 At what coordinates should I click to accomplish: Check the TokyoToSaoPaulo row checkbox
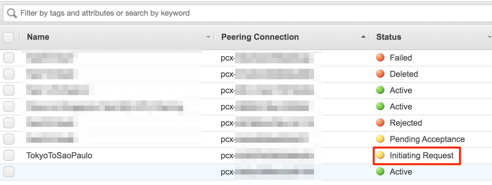pyautogui.click(x=9, y=155)
